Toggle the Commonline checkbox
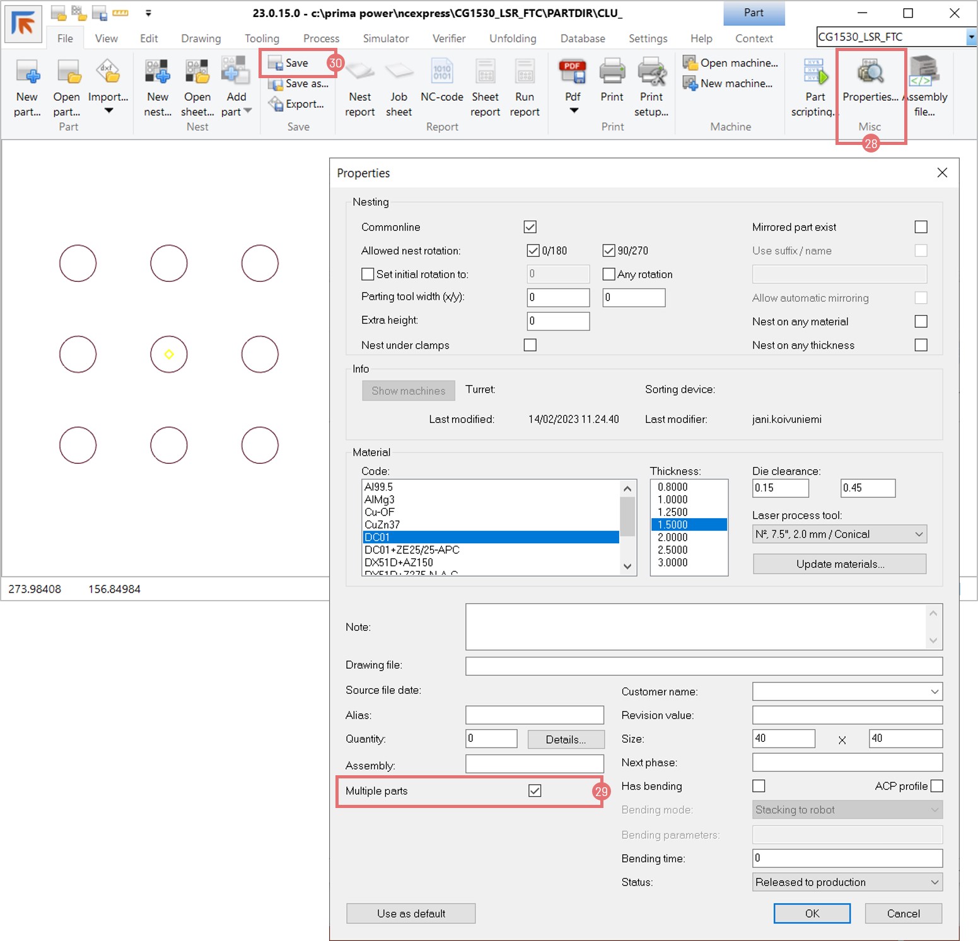Screen dimensions: 978x941 pyautogui.click(x=530, y=227)
